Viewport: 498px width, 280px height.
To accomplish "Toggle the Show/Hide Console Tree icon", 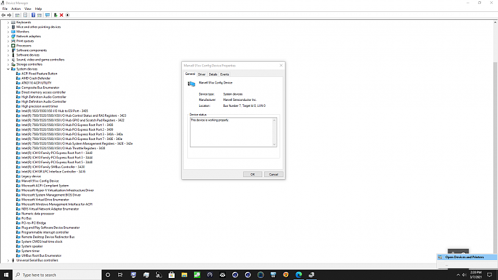I will [x=17, y=15].
